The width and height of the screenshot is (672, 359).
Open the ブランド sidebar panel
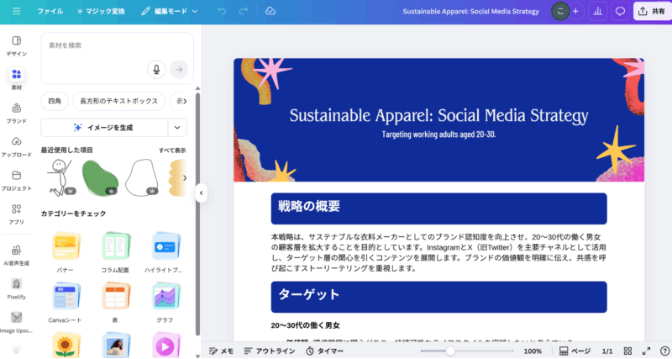(16, 112)
